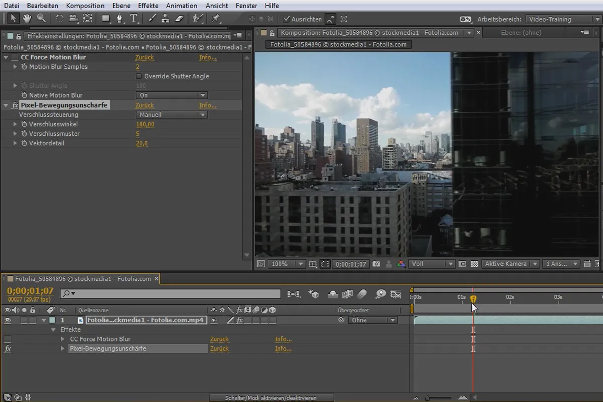Toggle region of interest icon in viewer

click(325, 264)
